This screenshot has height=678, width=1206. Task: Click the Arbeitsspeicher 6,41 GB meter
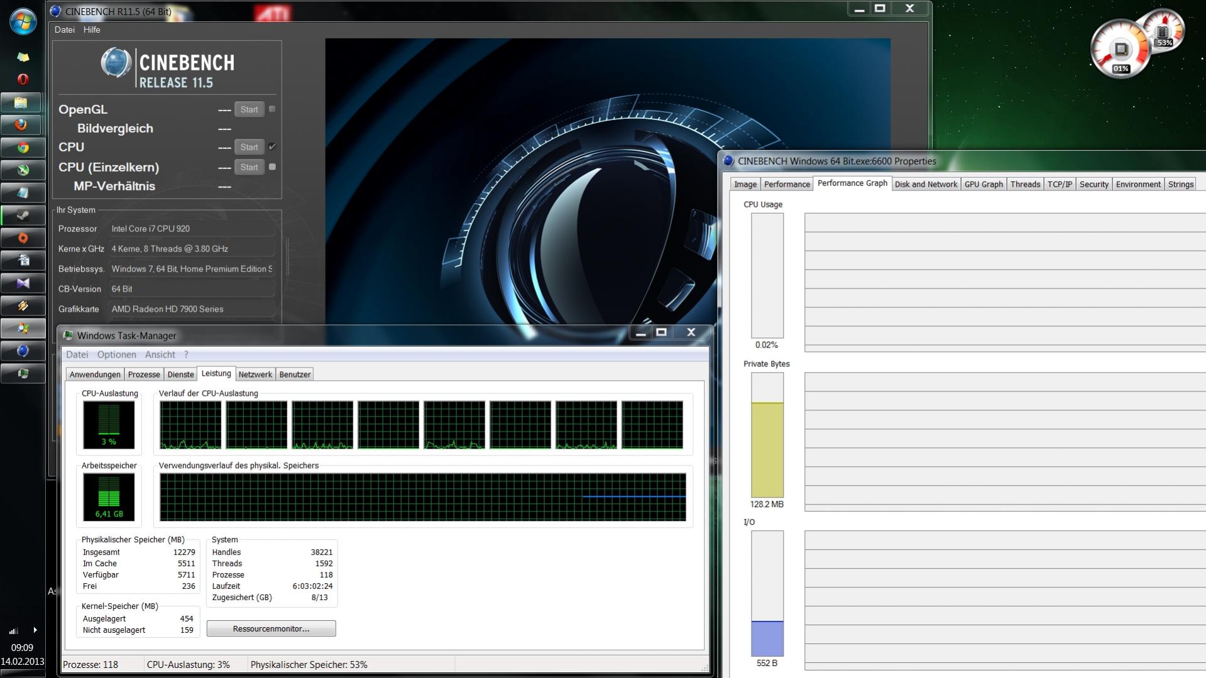[109, 497]
